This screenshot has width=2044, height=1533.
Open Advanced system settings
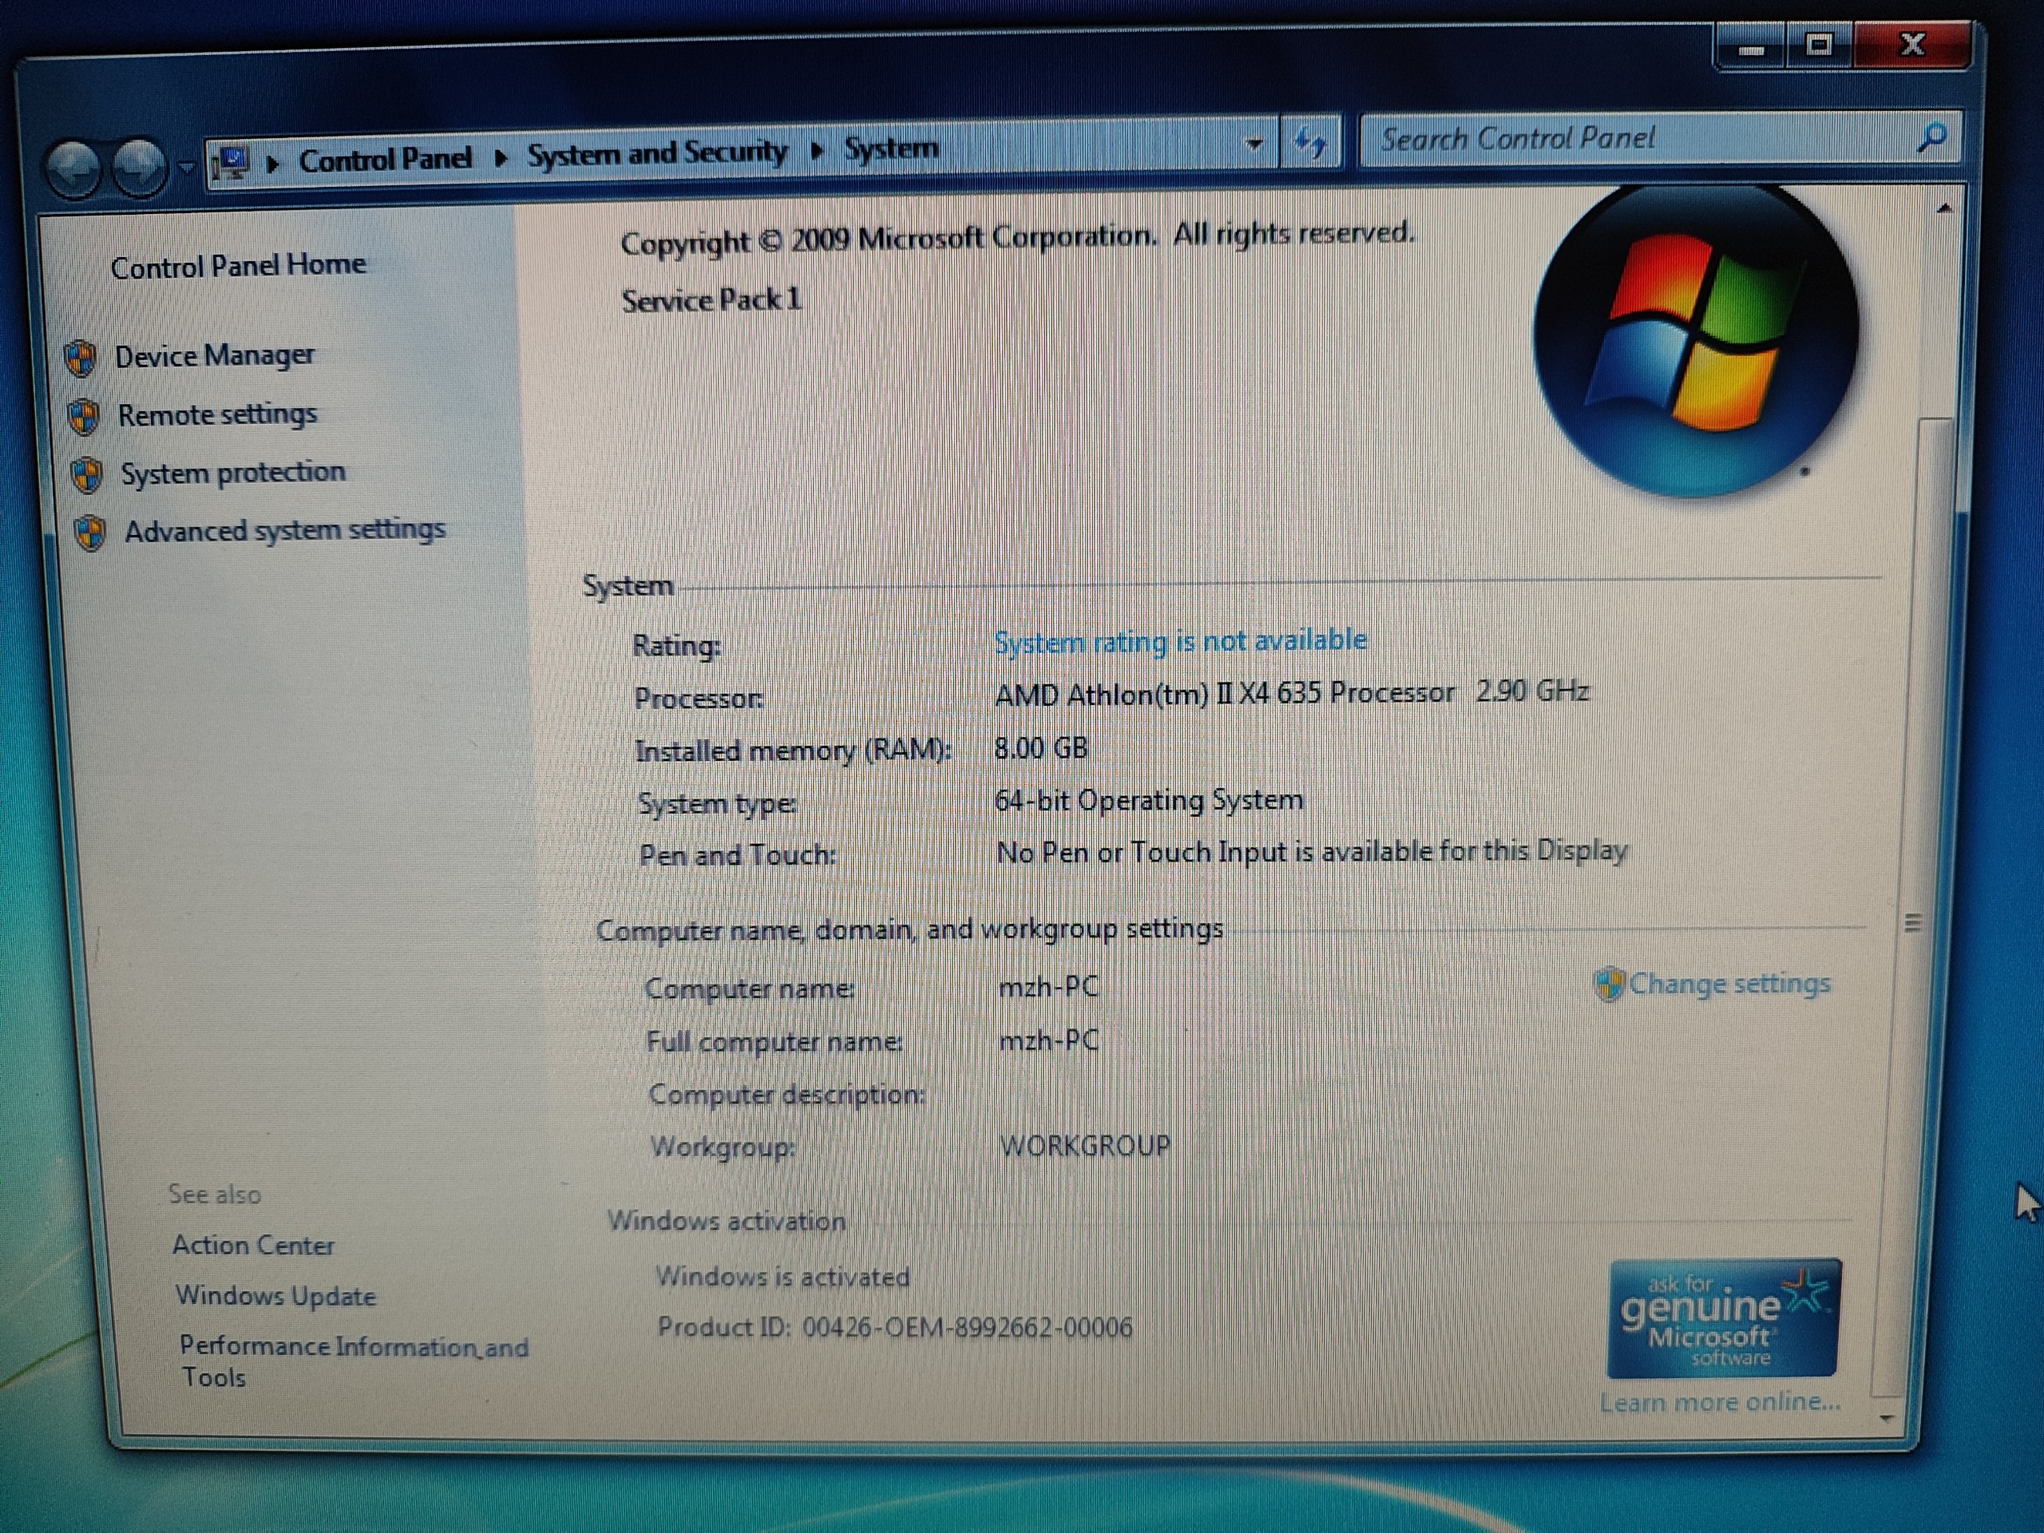[284, 530]
